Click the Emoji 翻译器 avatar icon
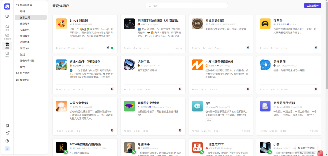The height and width of the screenshot is (156, 328). 61,24
